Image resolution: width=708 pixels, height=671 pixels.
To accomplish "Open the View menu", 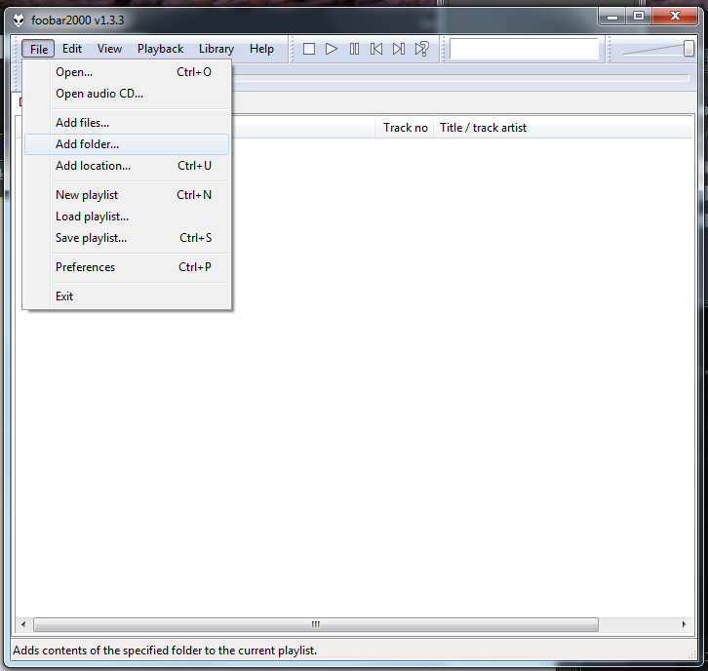I will pos(110,49).
